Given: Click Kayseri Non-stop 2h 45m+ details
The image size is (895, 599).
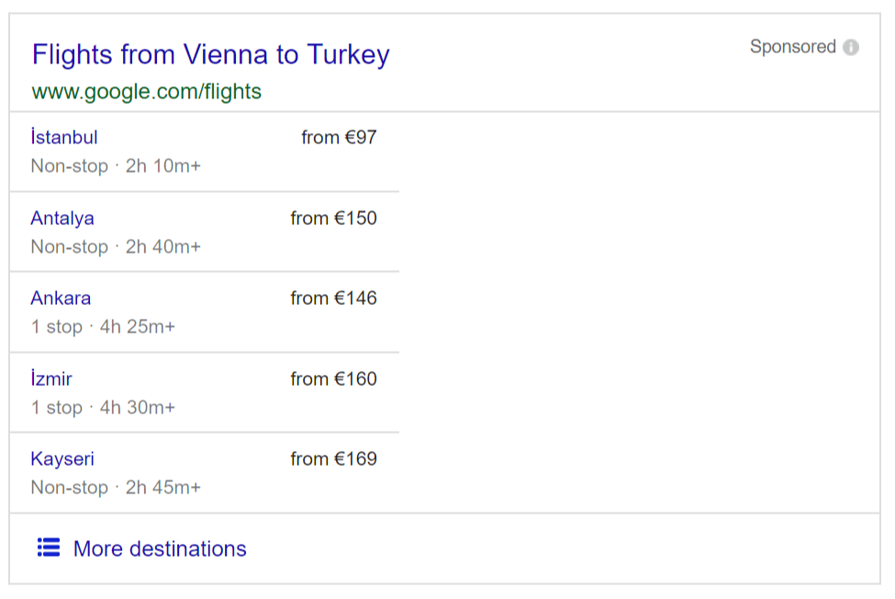Looking at the screenshot, I should pos(116,488).
